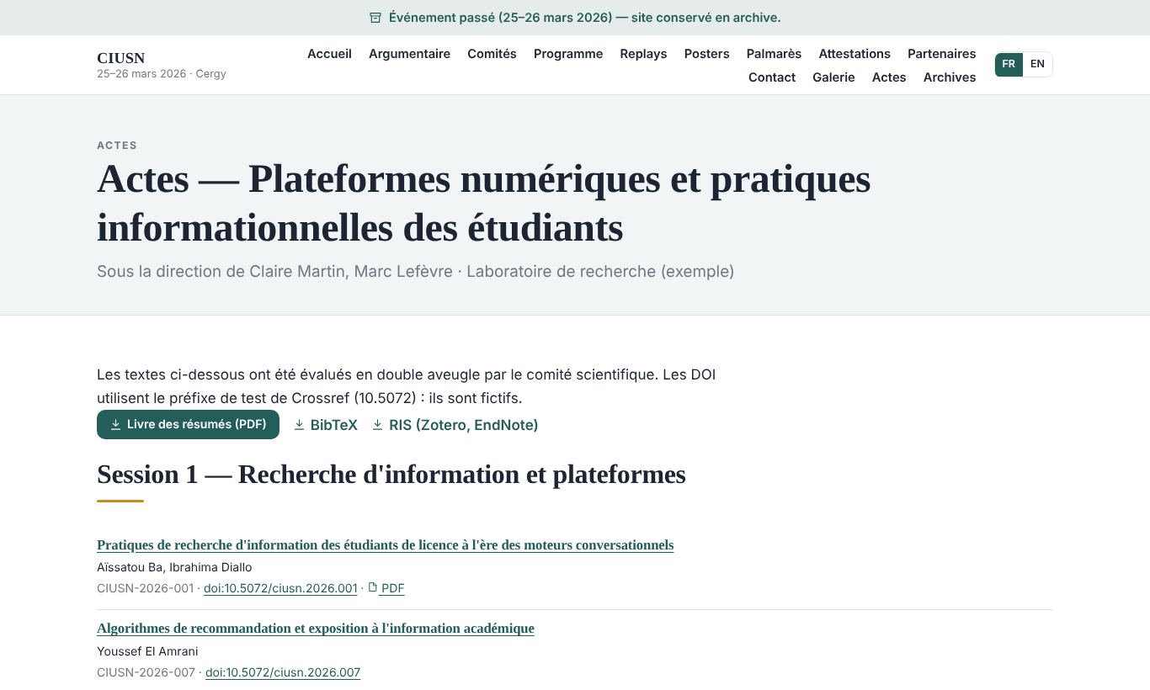This screenshot has width=1150, height=690.
Task: Open the Contact page
Action: [772, 77]
